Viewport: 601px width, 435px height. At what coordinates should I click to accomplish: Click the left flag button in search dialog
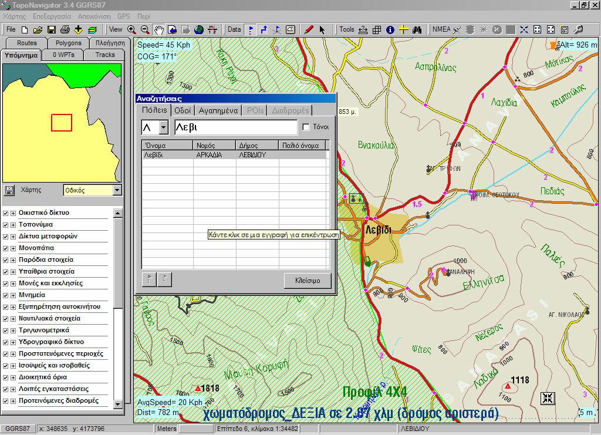click(x=149, y=279)
